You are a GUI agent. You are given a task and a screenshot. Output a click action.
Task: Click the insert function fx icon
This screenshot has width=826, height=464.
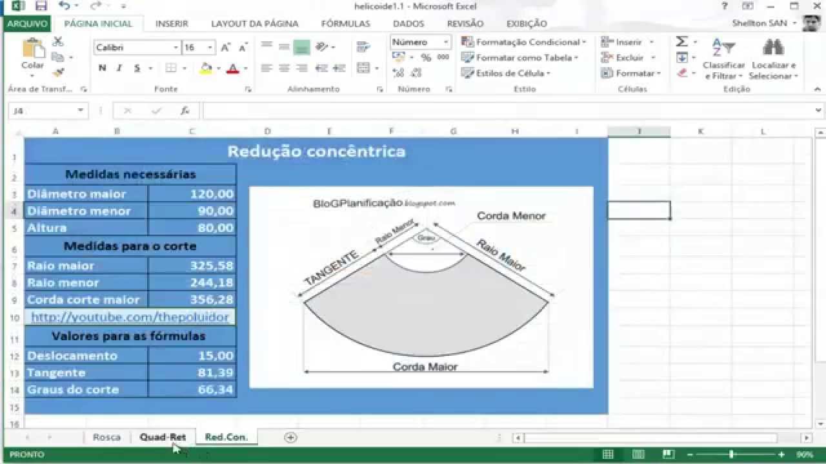click(x=185, y=111)
